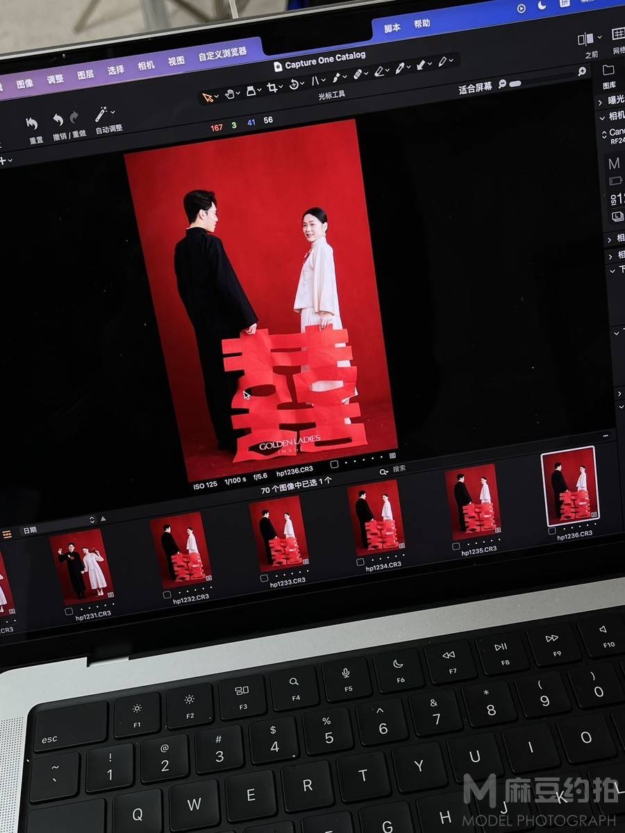This screenshot has height=833, width=625.
Task: Click the menu bar play circle icon
Action: 522,8
